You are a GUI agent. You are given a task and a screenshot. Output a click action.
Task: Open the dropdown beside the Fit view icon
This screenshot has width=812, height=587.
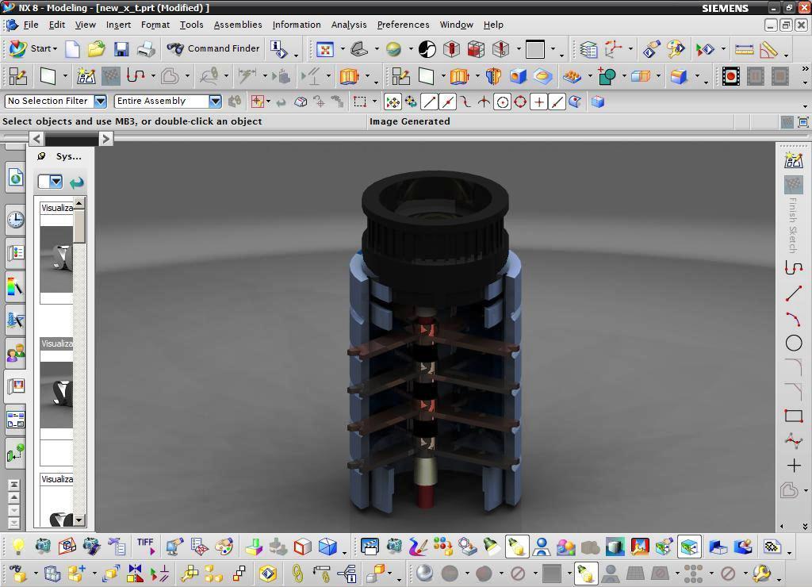tap(343, 49)
